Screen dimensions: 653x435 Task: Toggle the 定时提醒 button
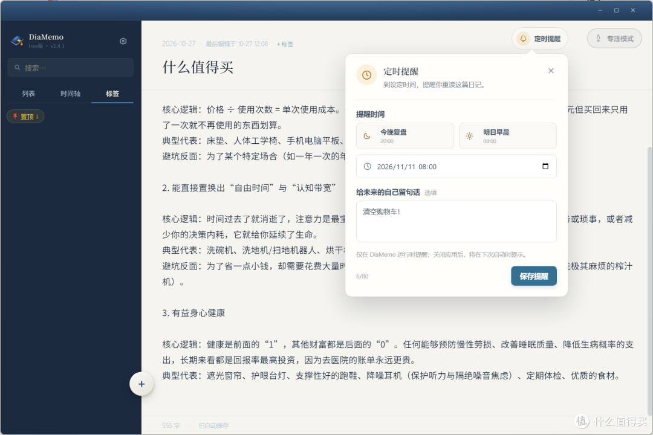click(540, 39)
